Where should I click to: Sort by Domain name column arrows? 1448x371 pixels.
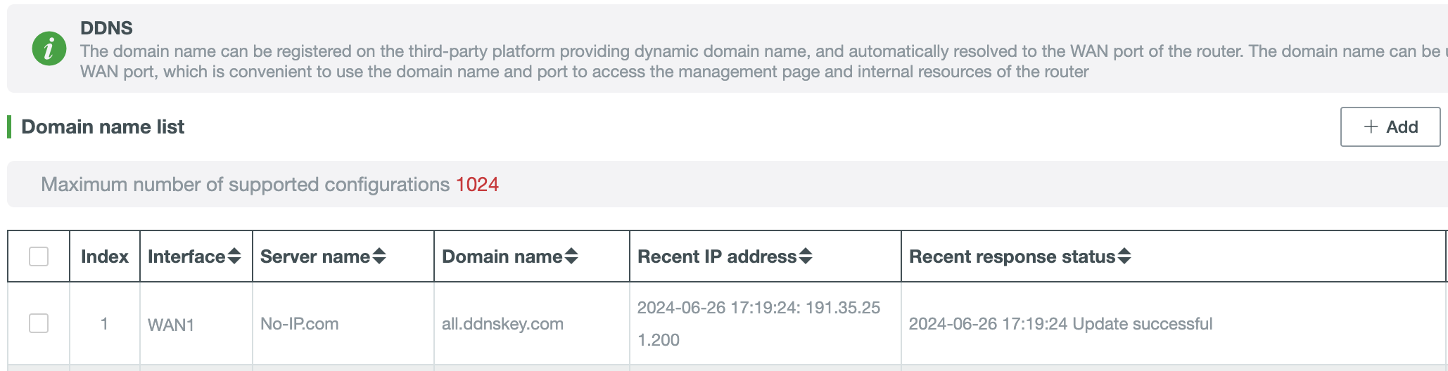pos(571,256)
